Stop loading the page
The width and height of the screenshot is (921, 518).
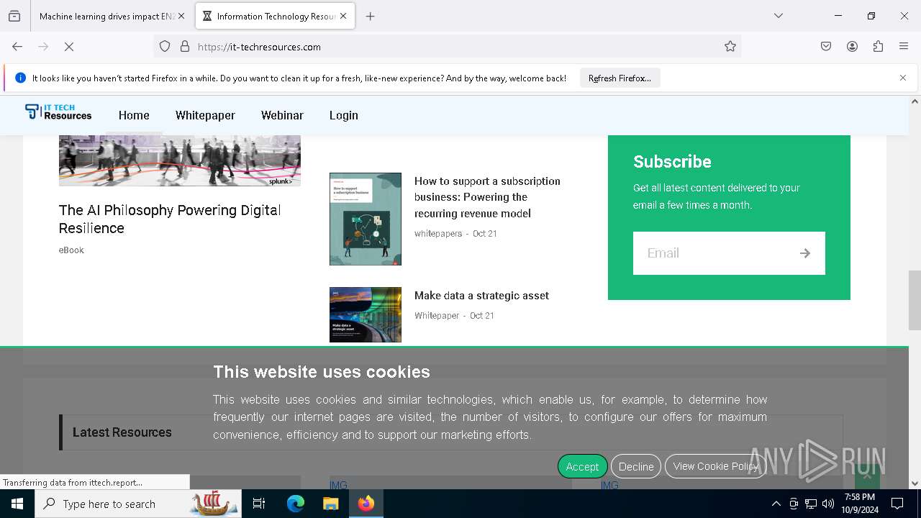pos(69,47)
